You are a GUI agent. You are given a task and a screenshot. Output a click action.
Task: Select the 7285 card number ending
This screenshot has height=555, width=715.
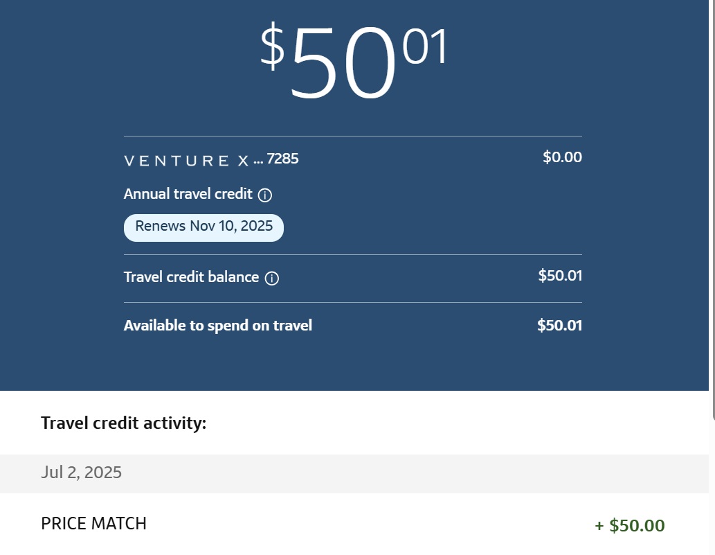282,159
